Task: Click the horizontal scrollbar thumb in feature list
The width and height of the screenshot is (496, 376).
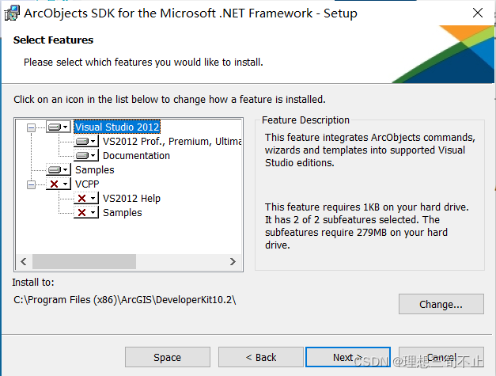Action: click(84, 261)
